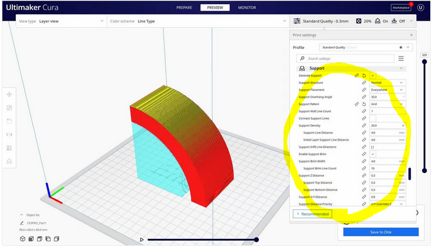Image resolution: width=435 pixels, height=250 pixels.
Task: Open the Color scheme dropdown
Action: coord(198,21)
